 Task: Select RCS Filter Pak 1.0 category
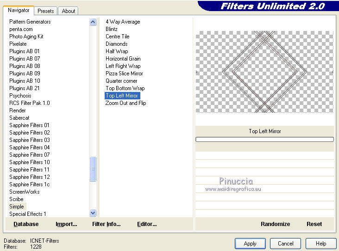[29, 103]
